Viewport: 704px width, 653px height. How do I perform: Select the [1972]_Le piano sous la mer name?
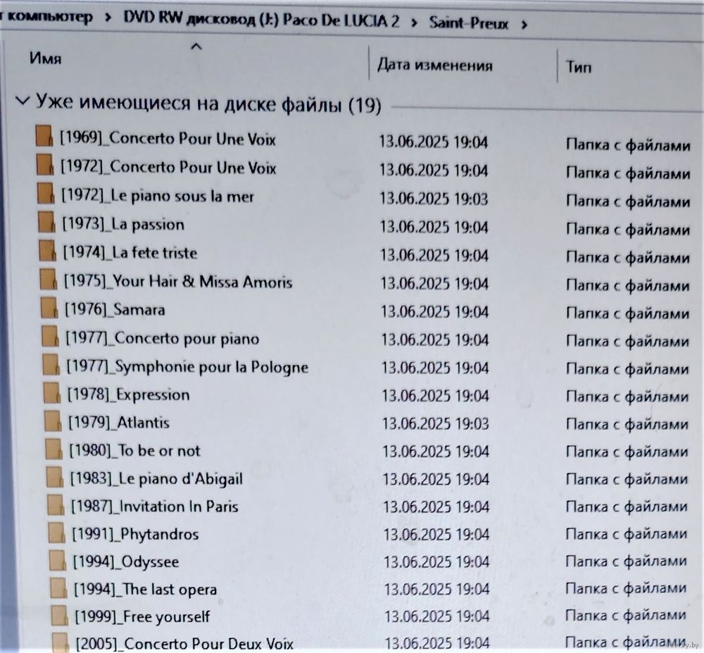[158, 196]
